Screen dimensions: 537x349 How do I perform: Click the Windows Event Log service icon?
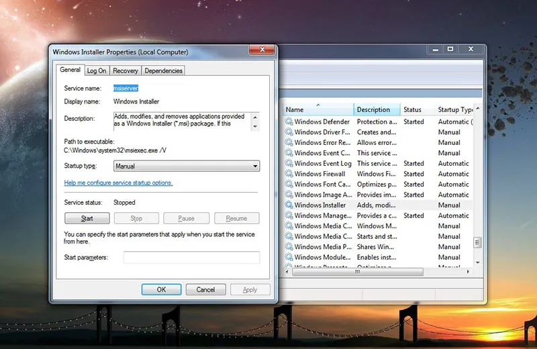tap(289, 164)
